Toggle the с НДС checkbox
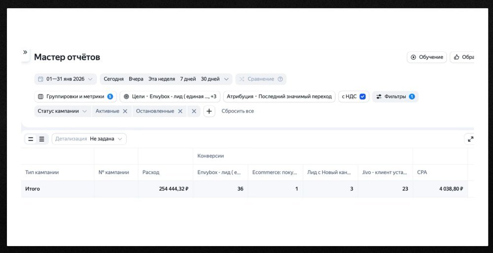The image size is (493, 253). (x=362, y=96)
